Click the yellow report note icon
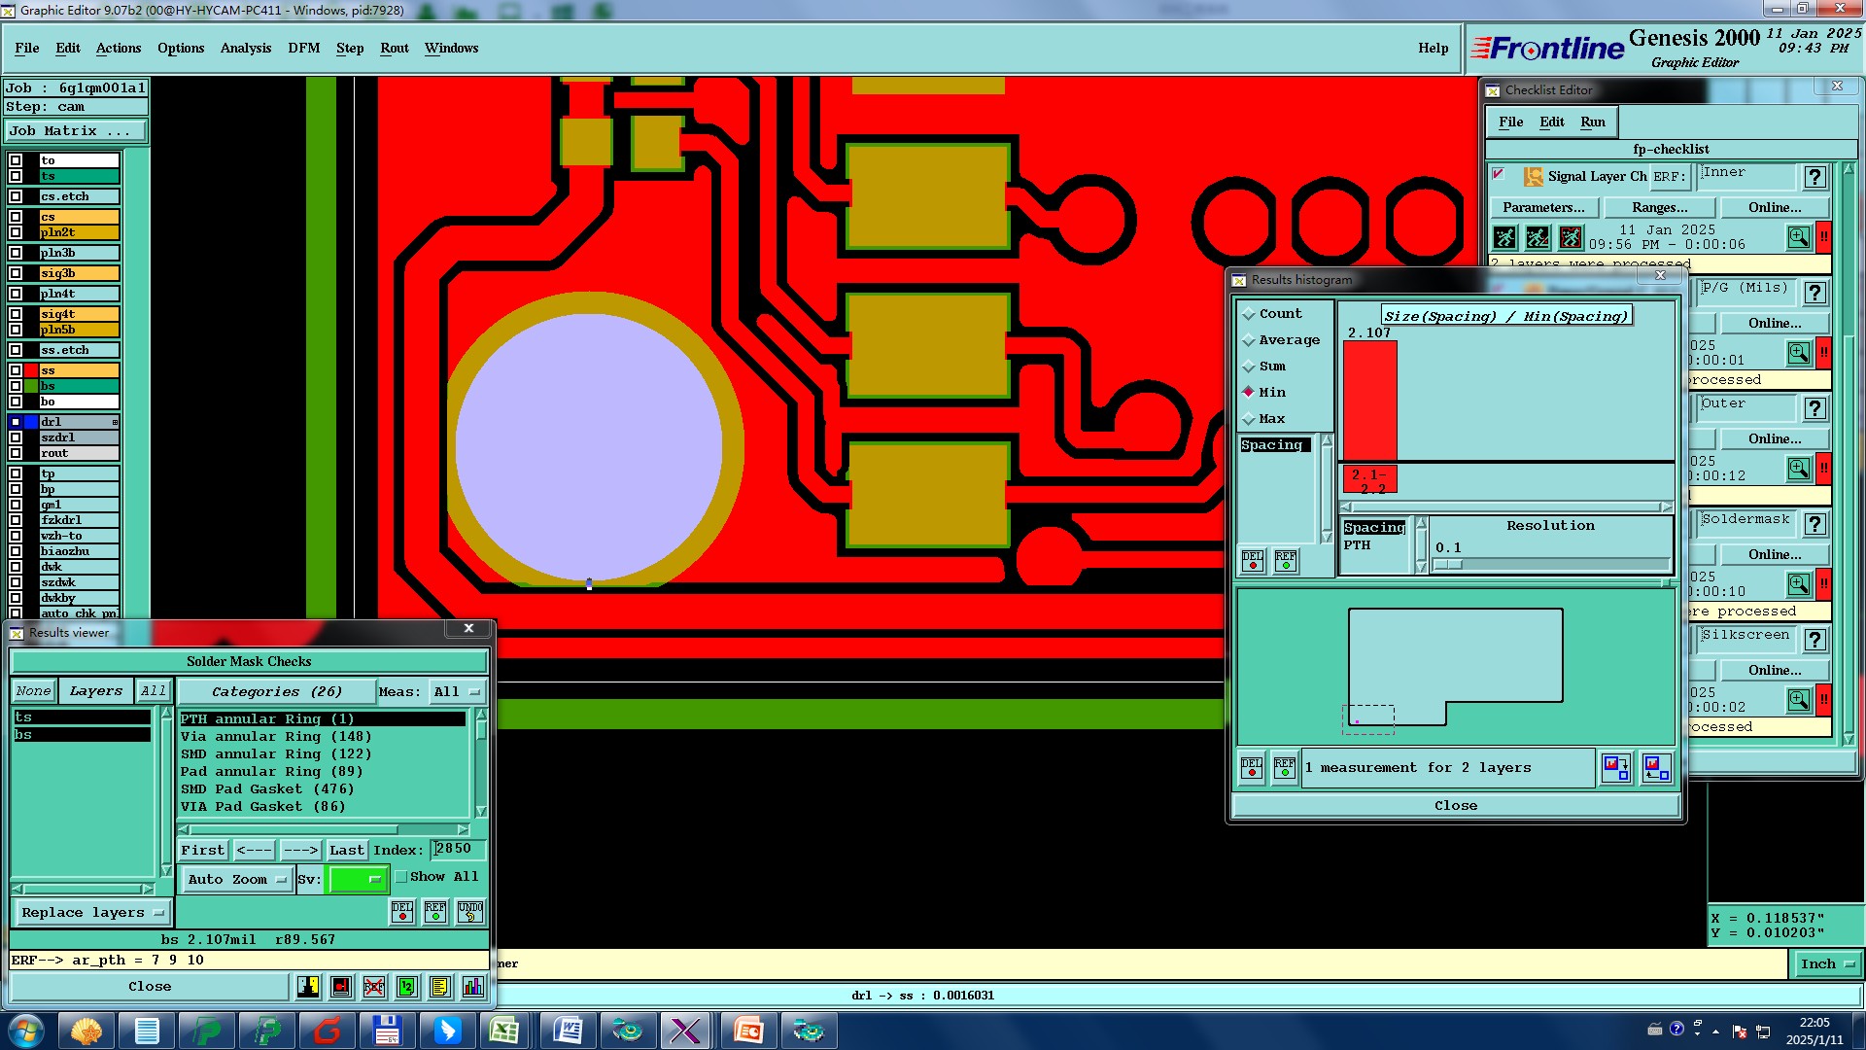This screenshot has width=1866, height=1050. click(439, 987)
